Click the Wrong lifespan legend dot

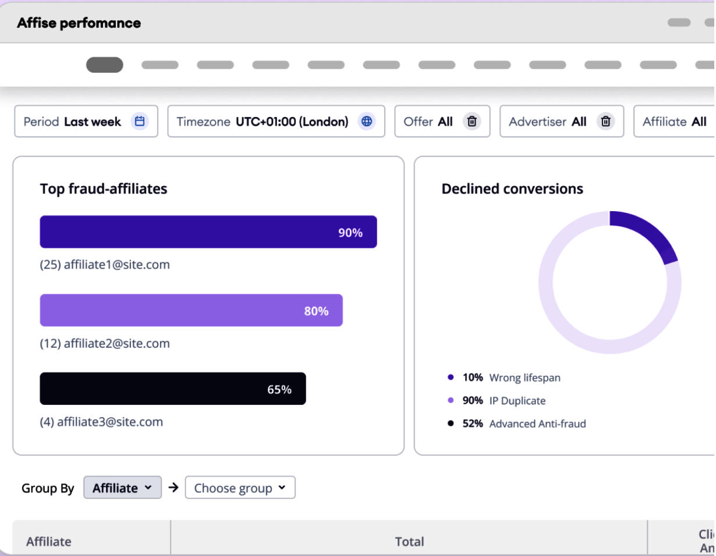451,377
